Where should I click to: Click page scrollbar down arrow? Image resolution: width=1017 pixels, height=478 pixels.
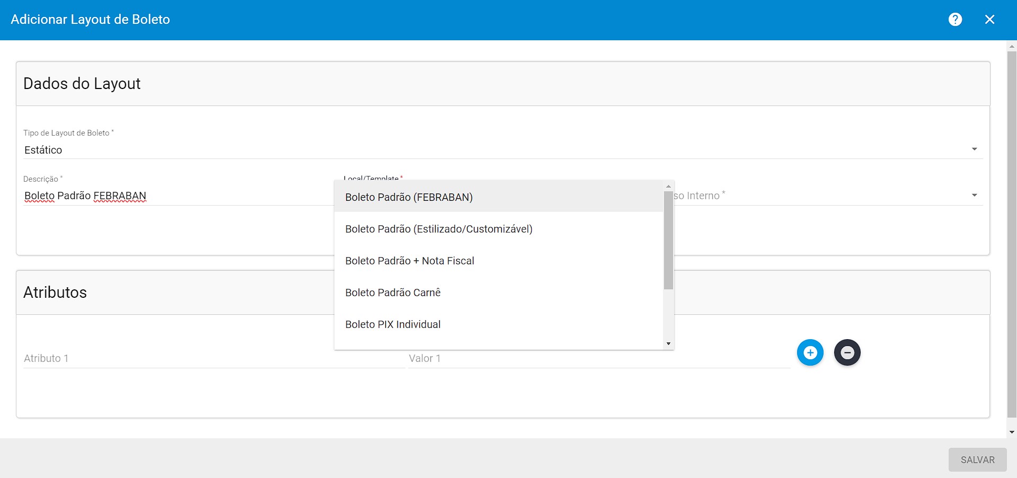click(1012, 432)
